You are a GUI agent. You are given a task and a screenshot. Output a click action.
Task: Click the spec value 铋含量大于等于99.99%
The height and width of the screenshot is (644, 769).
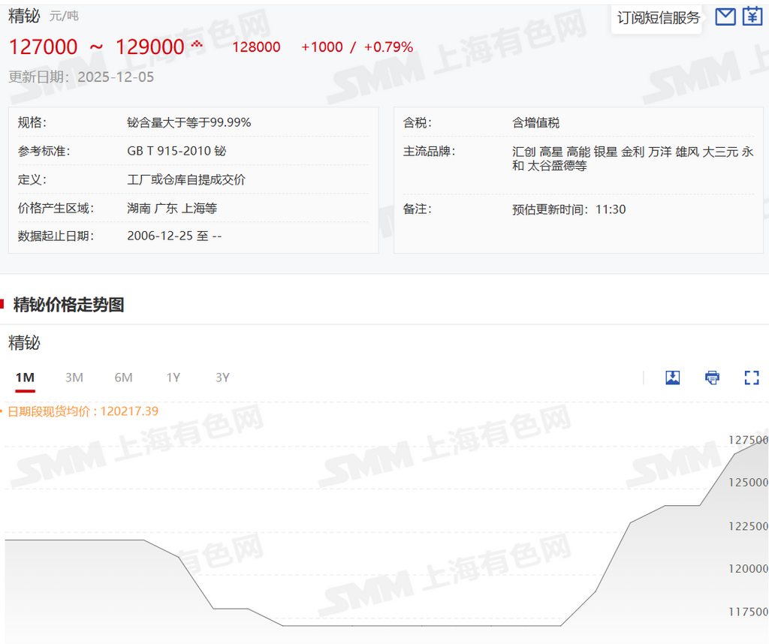click(x=189, y=122)
